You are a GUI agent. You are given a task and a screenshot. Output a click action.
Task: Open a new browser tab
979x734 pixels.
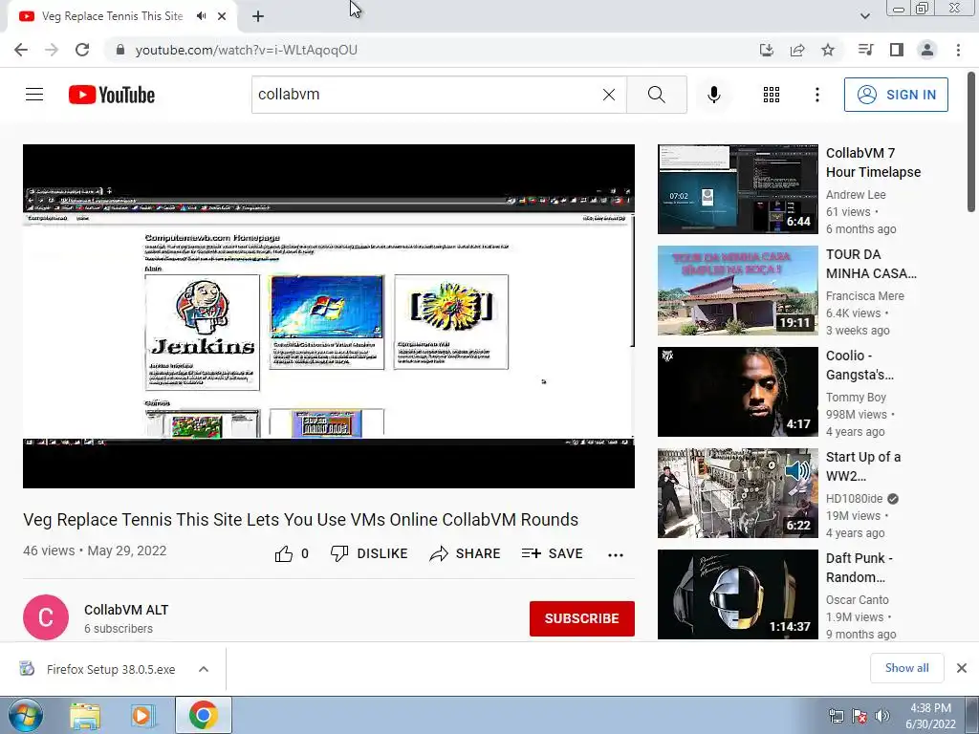(x=258, y=16)
